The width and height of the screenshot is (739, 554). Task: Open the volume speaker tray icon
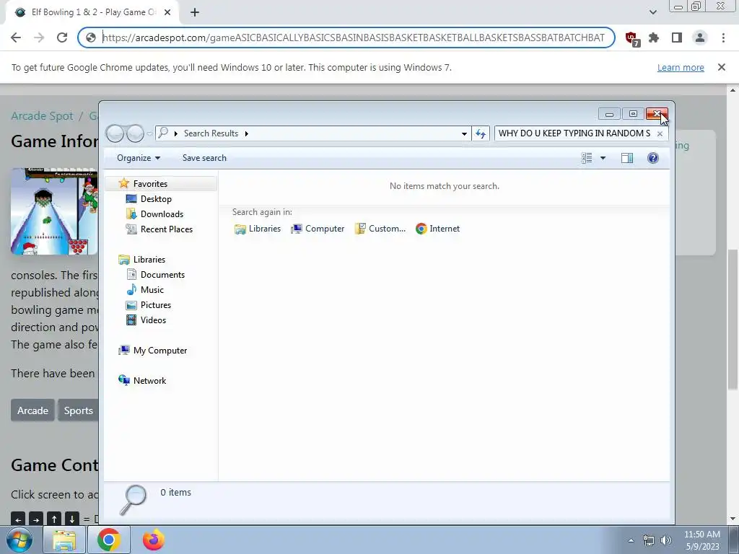tap(666, 540)
